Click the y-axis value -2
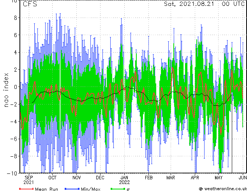Viewport: 247px width, 191px height. (x=14, y=104)
